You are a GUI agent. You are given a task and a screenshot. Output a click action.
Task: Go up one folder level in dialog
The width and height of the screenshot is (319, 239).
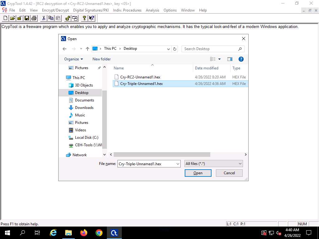88,49
